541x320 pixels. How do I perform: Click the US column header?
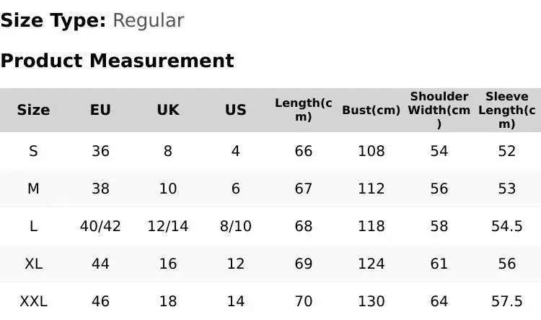click(x=236, y=110)
